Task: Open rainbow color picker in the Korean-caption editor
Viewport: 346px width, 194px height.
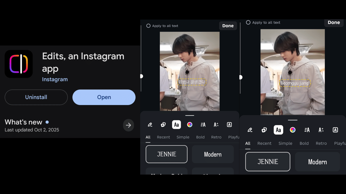Action: tap(189, 124)
